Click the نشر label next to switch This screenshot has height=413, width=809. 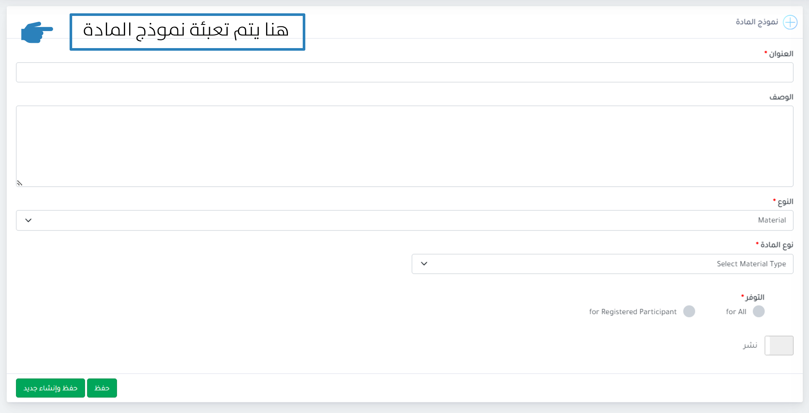tap(750, 345)
